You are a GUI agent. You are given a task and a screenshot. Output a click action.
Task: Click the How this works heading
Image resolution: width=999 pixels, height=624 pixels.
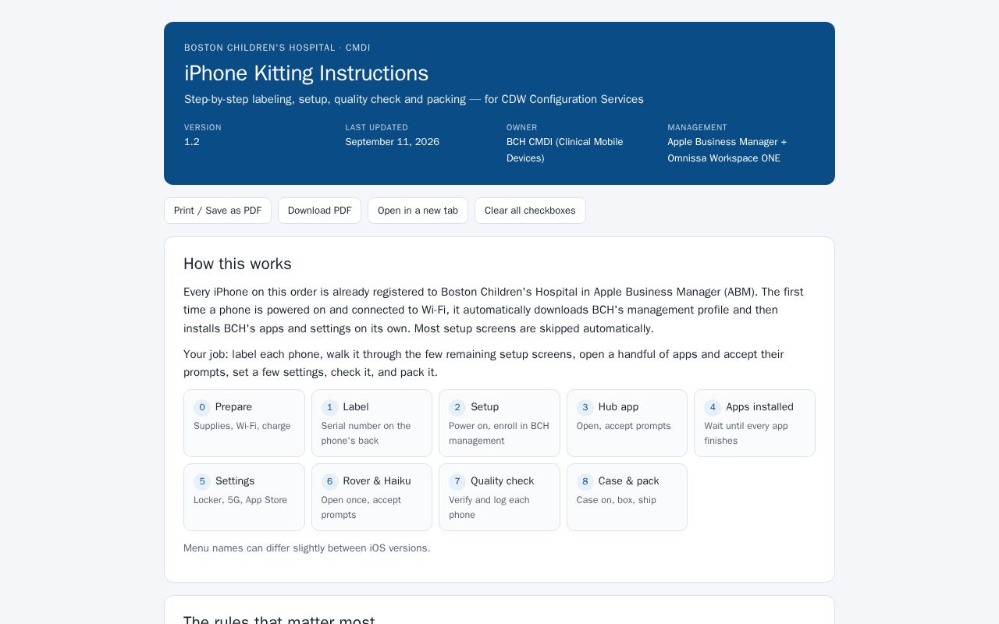pyautogui.click(x=237, y=264)
